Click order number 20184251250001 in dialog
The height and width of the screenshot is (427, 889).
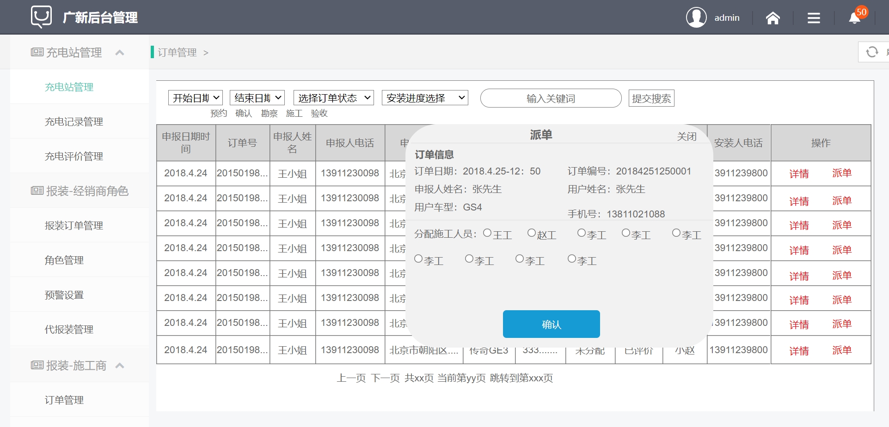(x=653, y=171)
